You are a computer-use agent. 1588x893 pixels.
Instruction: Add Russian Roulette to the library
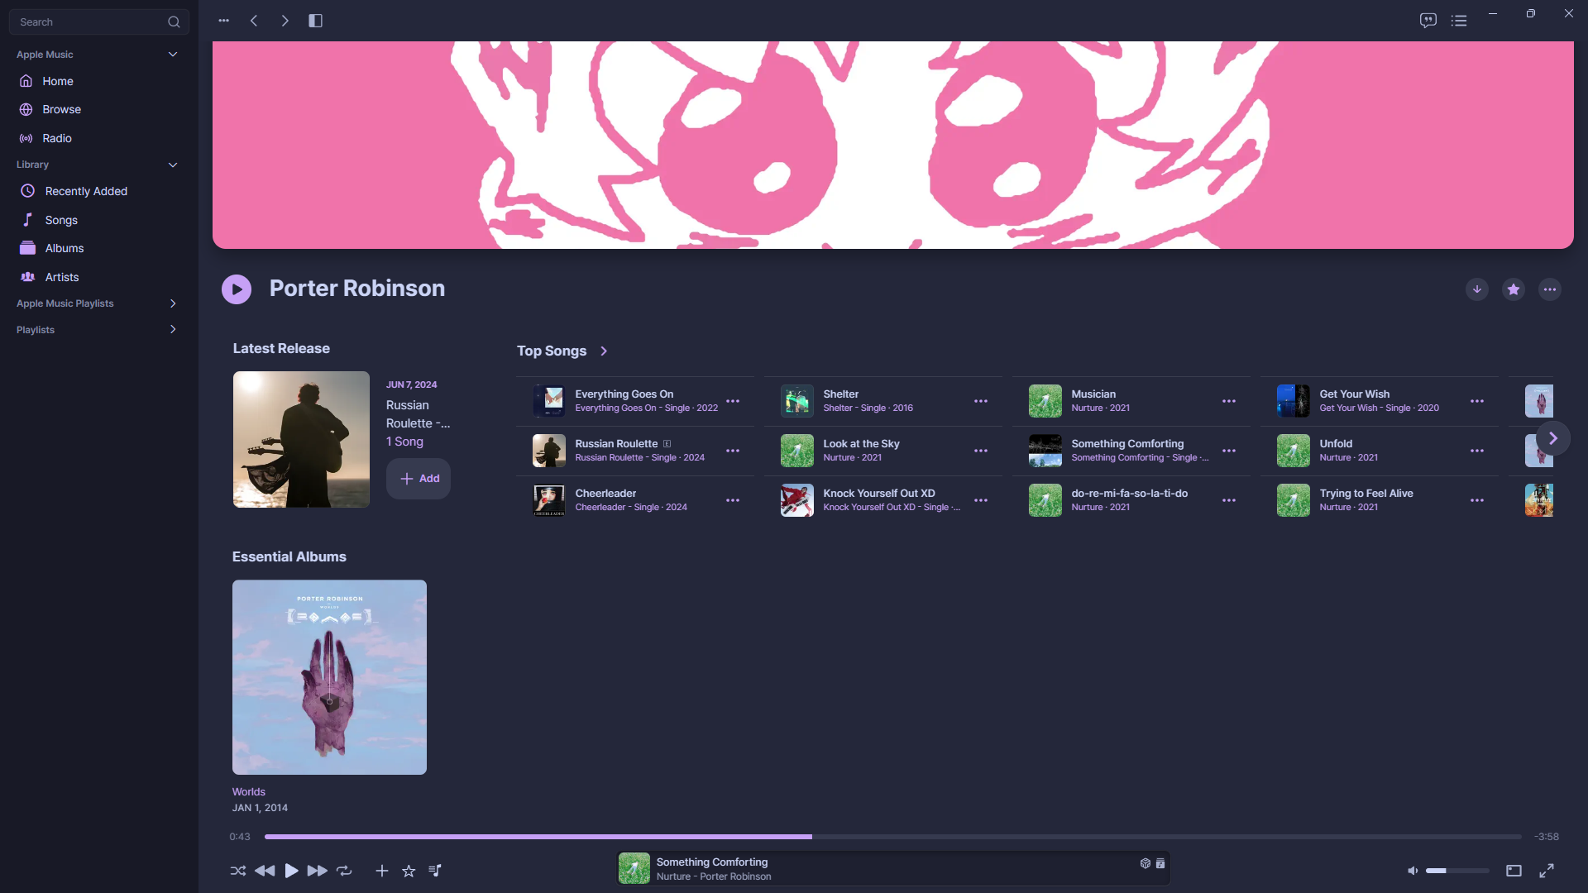tap(419, 479)
